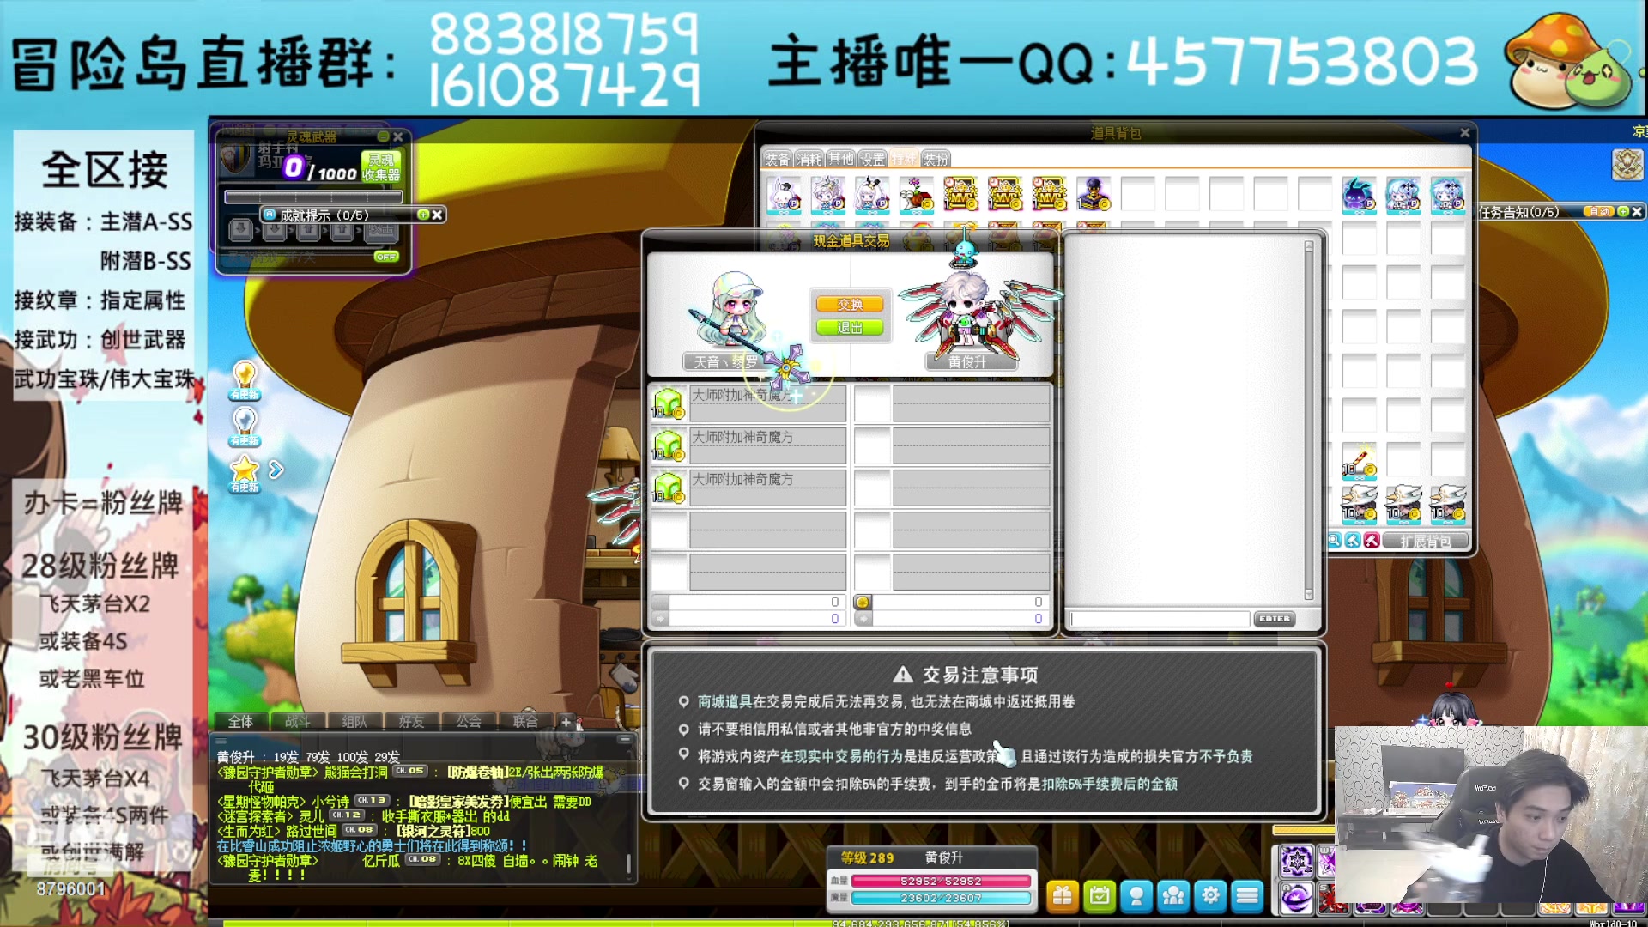Viewport: 1648px width, 927px height.
Task: Toggle the auto button on quest notifier
Action: pos(1598,211)
